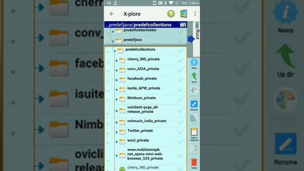Tap the Android icon of cherry_IND_private file
304x171 pixels.
(122, 169)
